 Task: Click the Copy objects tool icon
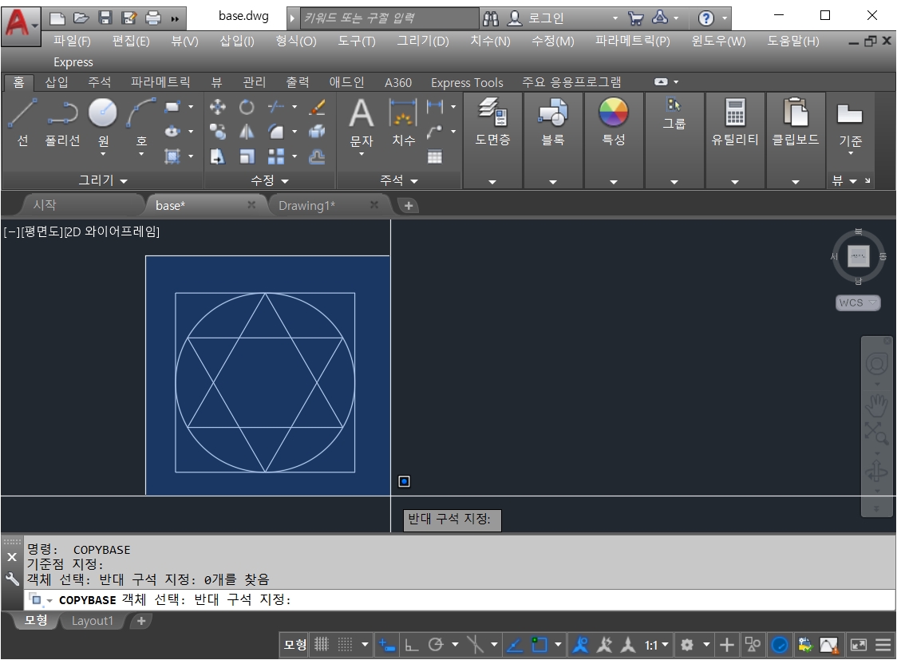point(217,132)
